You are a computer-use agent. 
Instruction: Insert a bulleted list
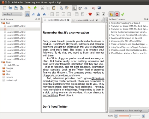point(77,14)
